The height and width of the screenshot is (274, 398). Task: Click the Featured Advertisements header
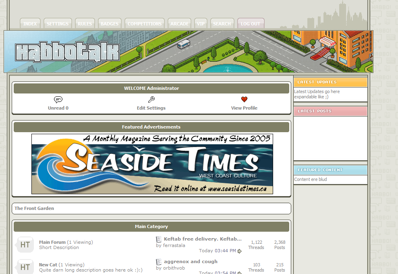tap(151, 127)
